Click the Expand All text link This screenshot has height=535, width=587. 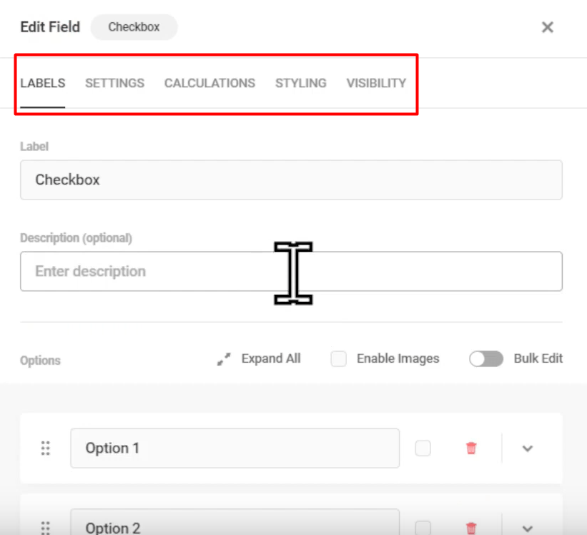[x=271, y=358]
